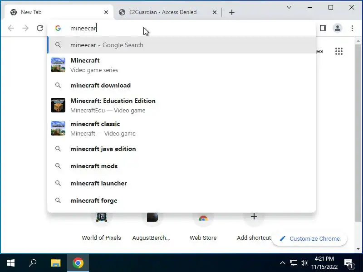Click the Minecraft: Education Edition thumbnail
The image size is (363, 272).
58,105
